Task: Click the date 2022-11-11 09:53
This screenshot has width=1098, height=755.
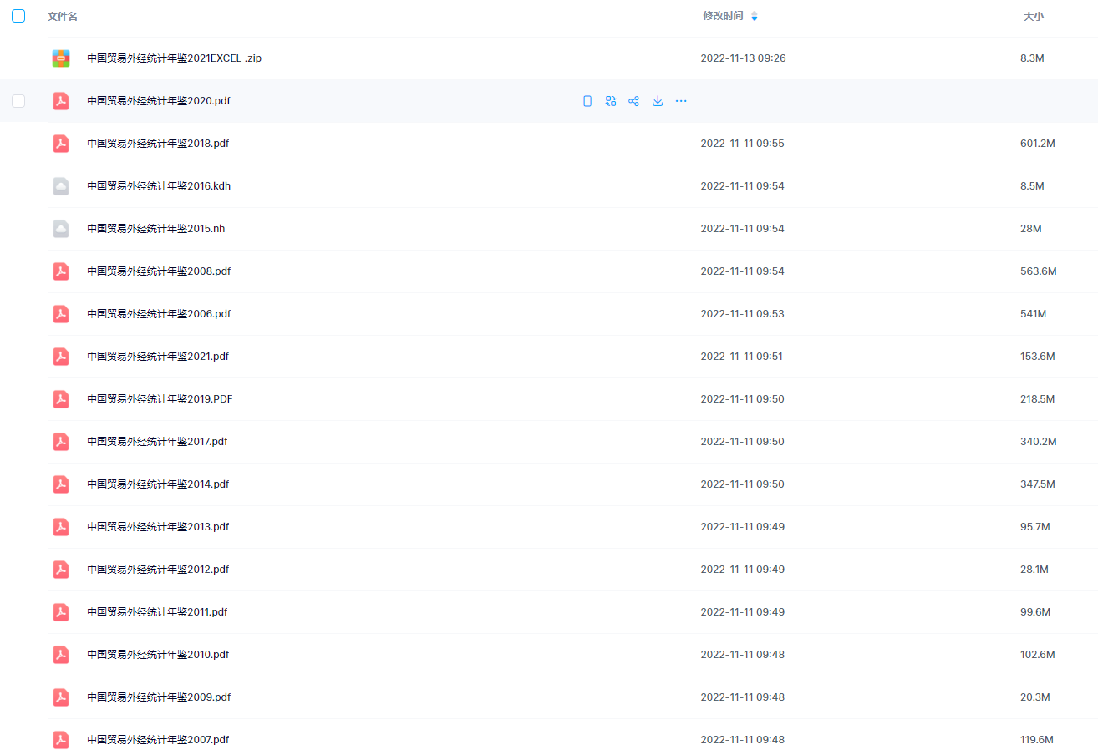Action: pos(742,314)
